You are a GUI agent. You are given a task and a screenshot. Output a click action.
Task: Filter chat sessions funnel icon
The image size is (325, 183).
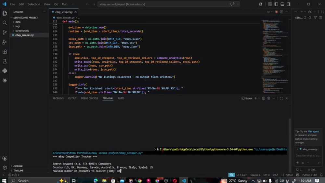click(315, 18)
